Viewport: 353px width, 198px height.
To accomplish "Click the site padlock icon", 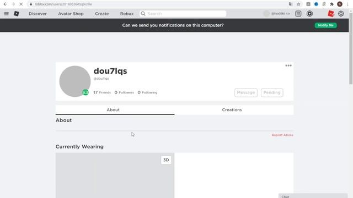I will (x=31, y=4).
